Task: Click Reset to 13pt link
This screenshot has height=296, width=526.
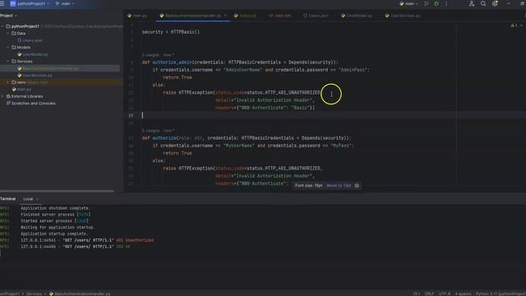Action: (339, 186)
